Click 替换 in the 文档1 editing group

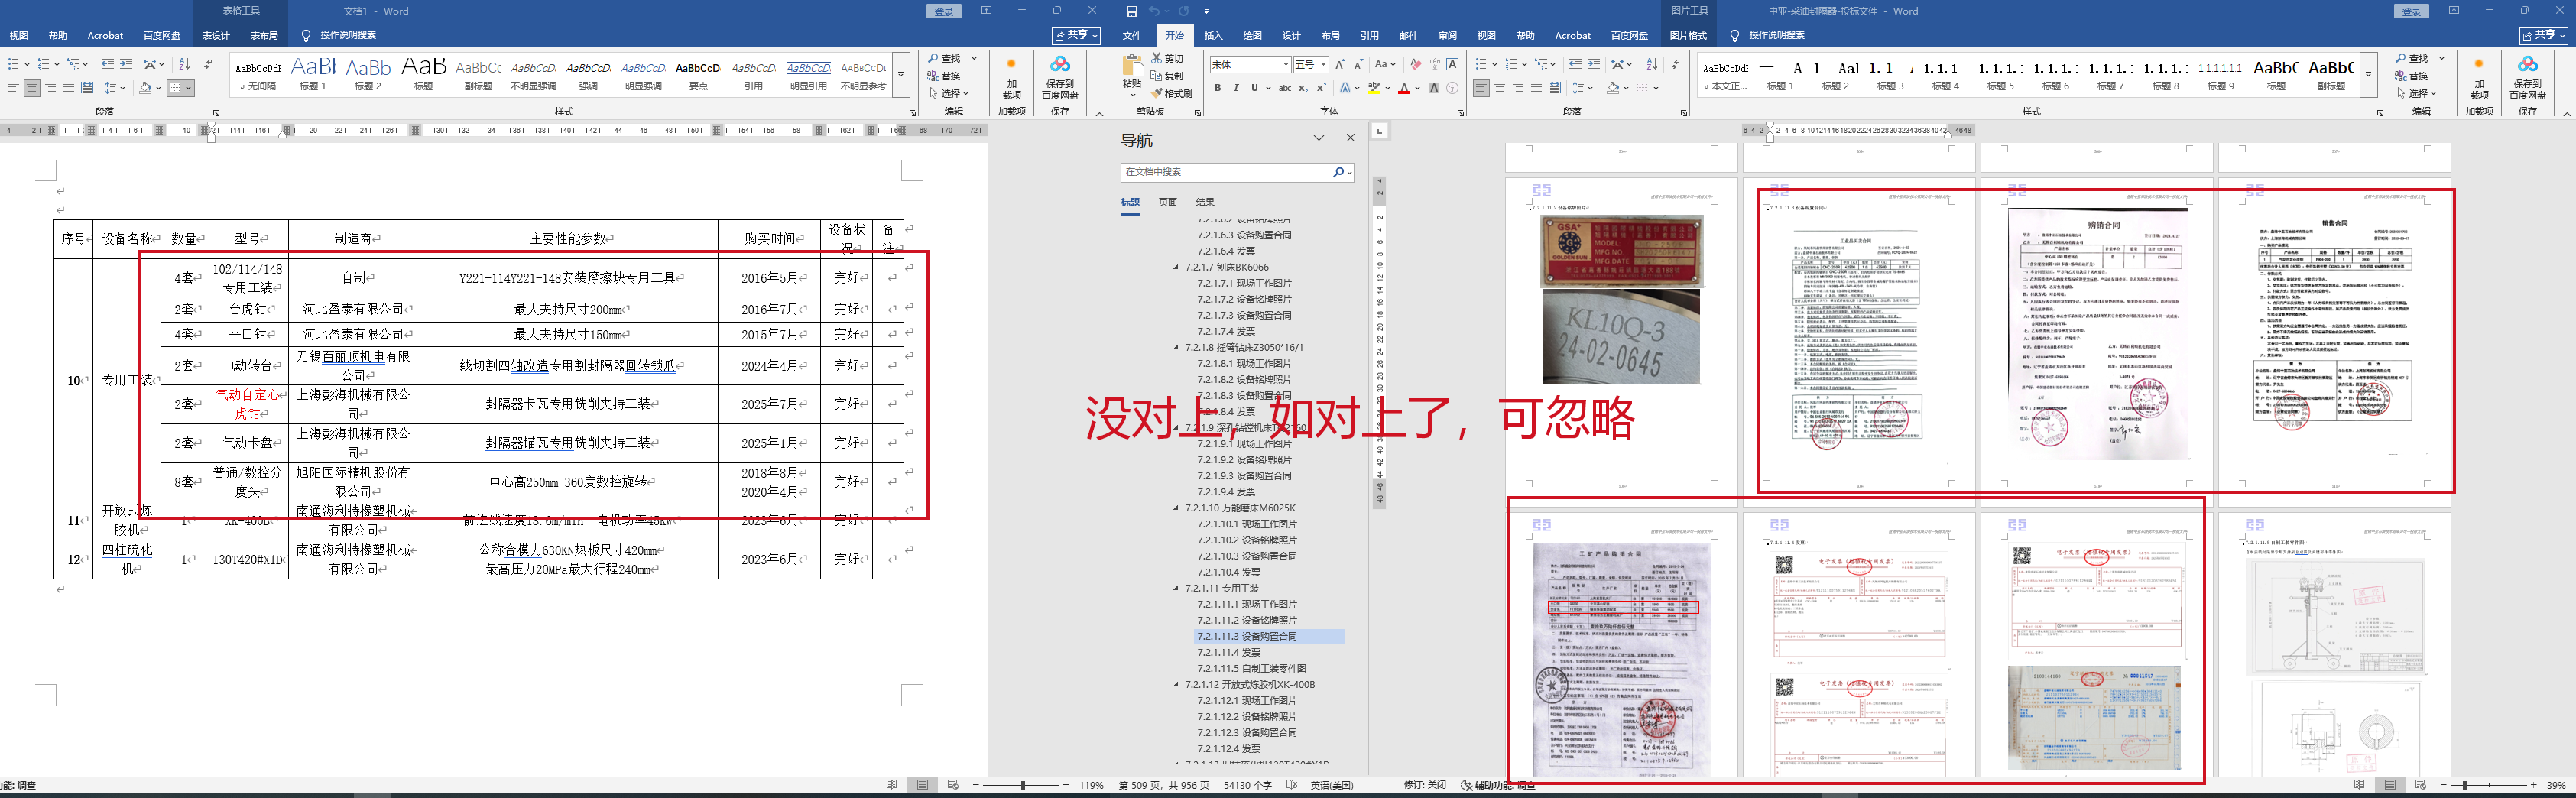(x=944, y=76)
